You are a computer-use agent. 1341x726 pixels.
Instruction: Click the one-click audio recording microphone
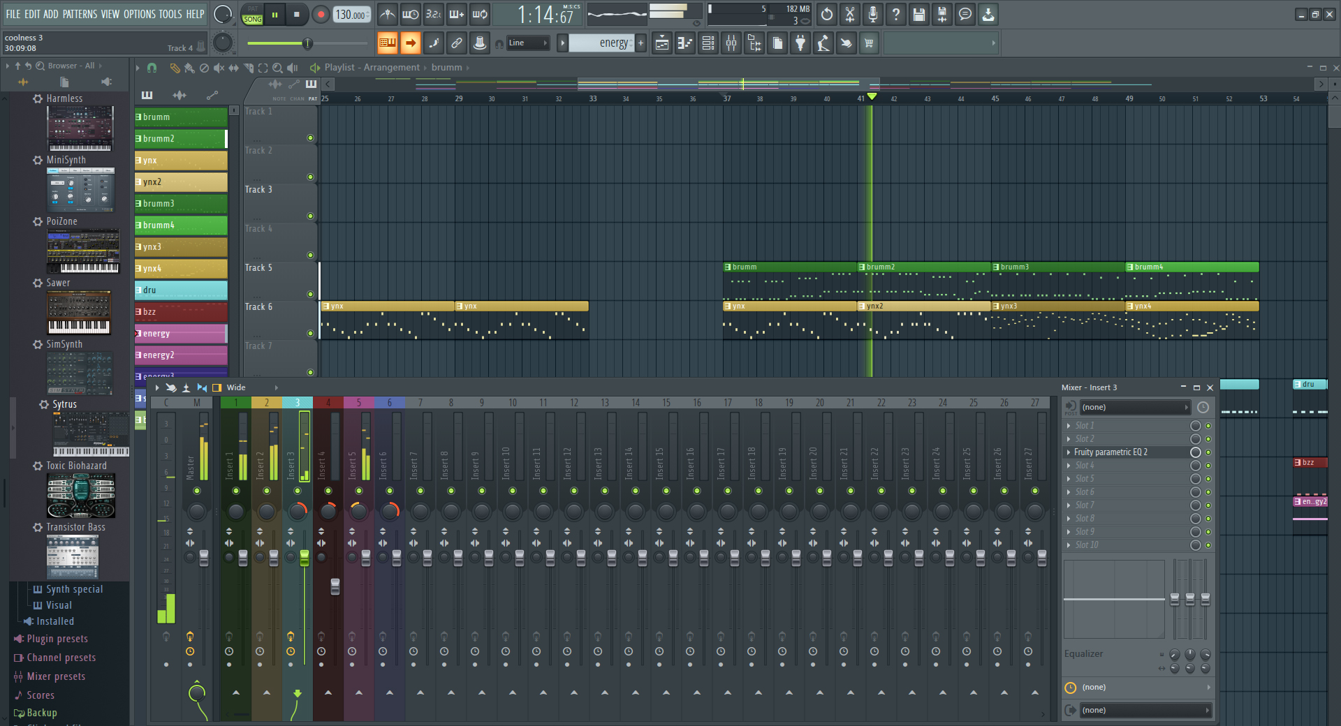873,14
